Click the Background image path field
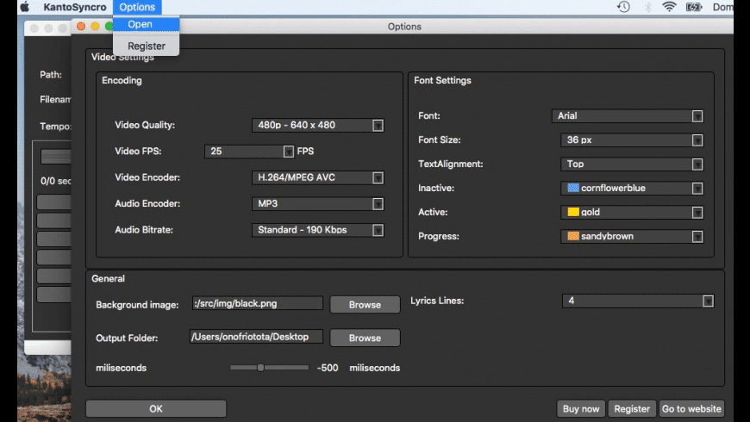 (x=258, y=303)
